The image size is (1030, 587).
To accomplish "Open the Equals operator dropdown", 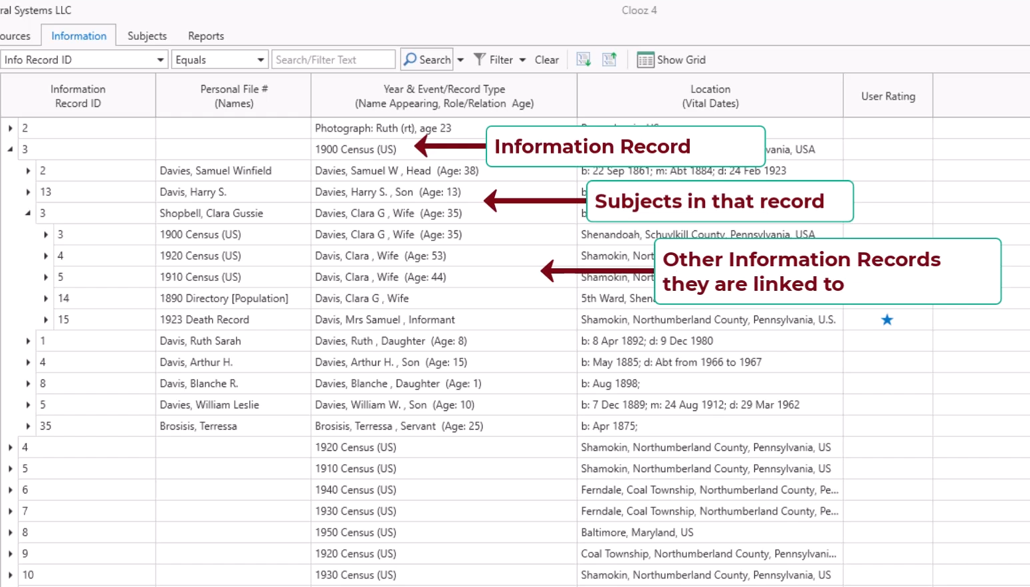I will click(260, 60).
